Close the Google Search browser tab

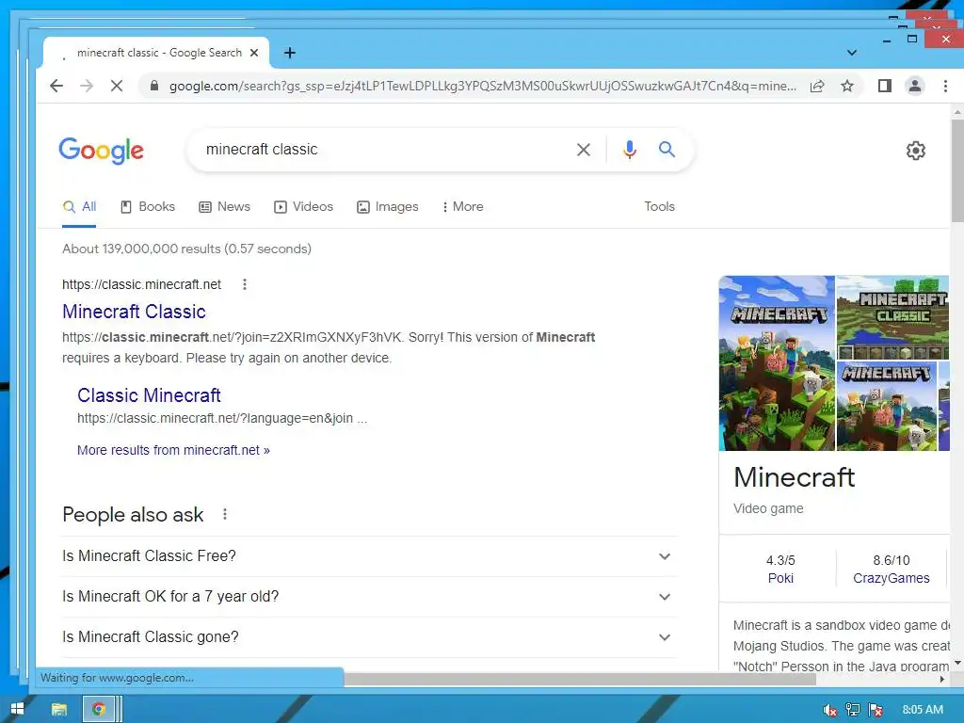254,53
